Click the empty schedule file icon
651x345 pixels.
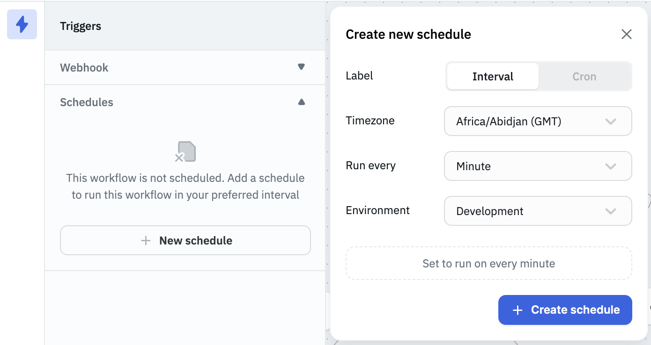pos(185,151)
